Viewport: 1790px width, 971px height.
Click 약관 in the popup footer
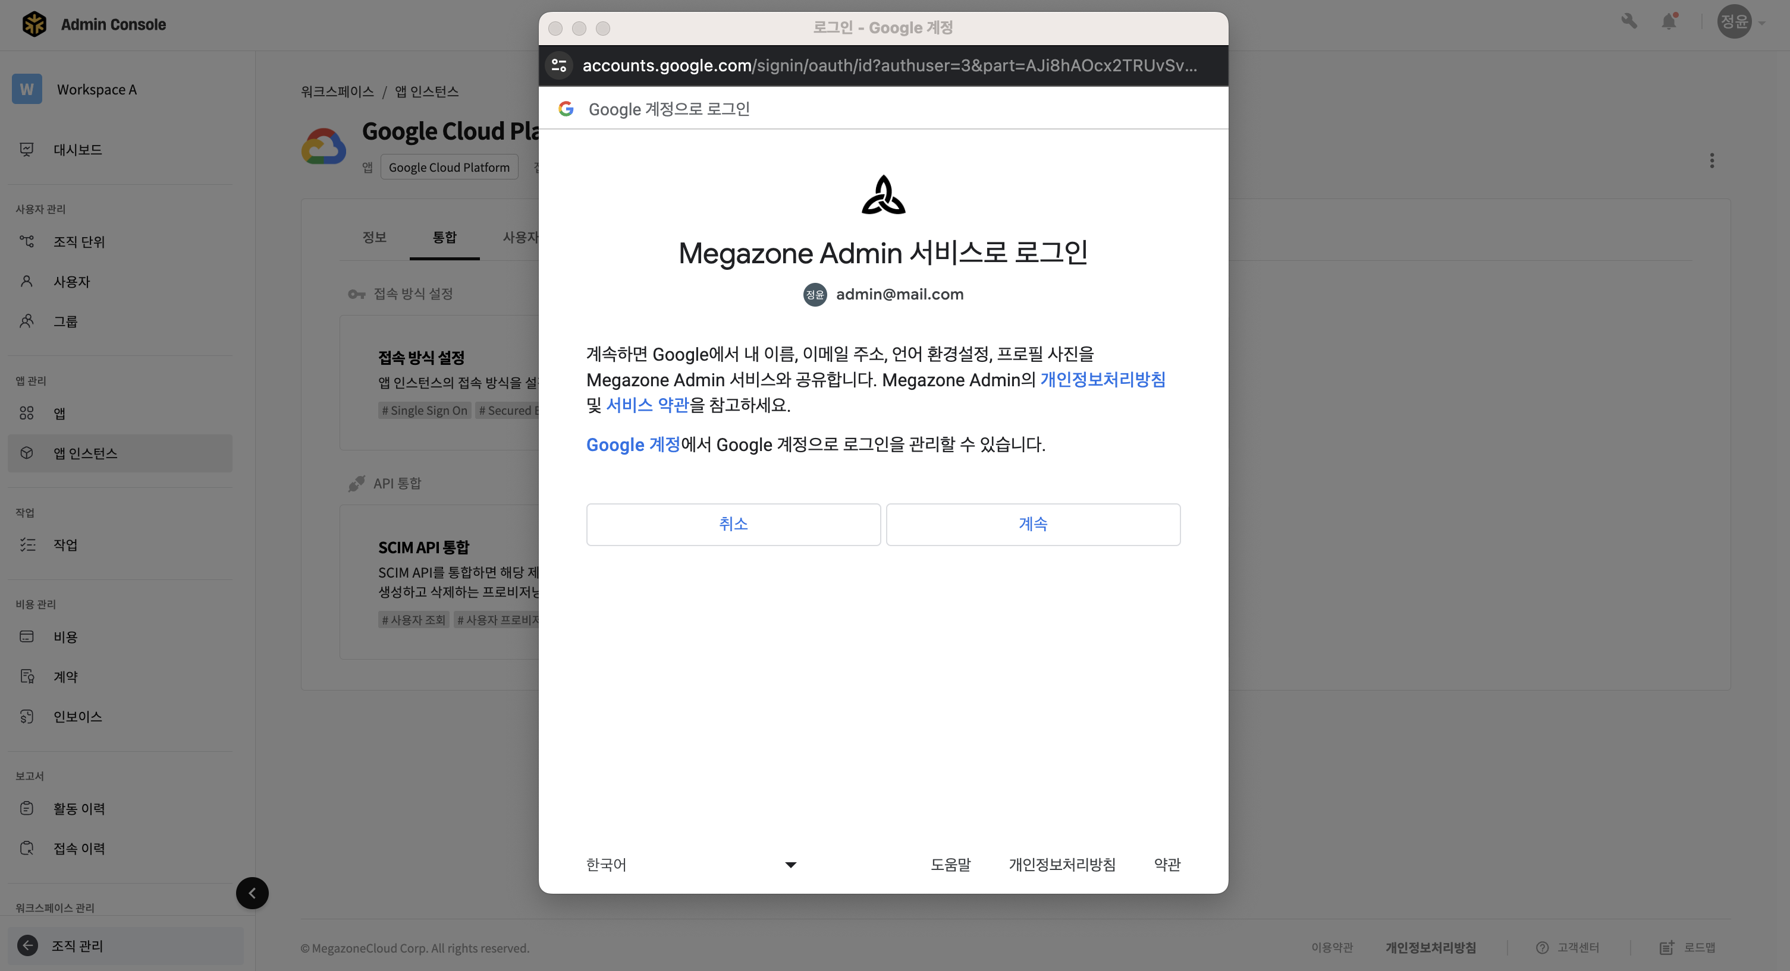click(x=1167, y=865)
